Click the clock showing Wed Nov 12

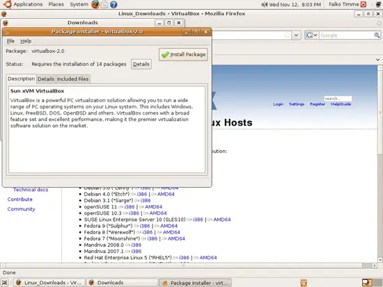click(295, 4)
